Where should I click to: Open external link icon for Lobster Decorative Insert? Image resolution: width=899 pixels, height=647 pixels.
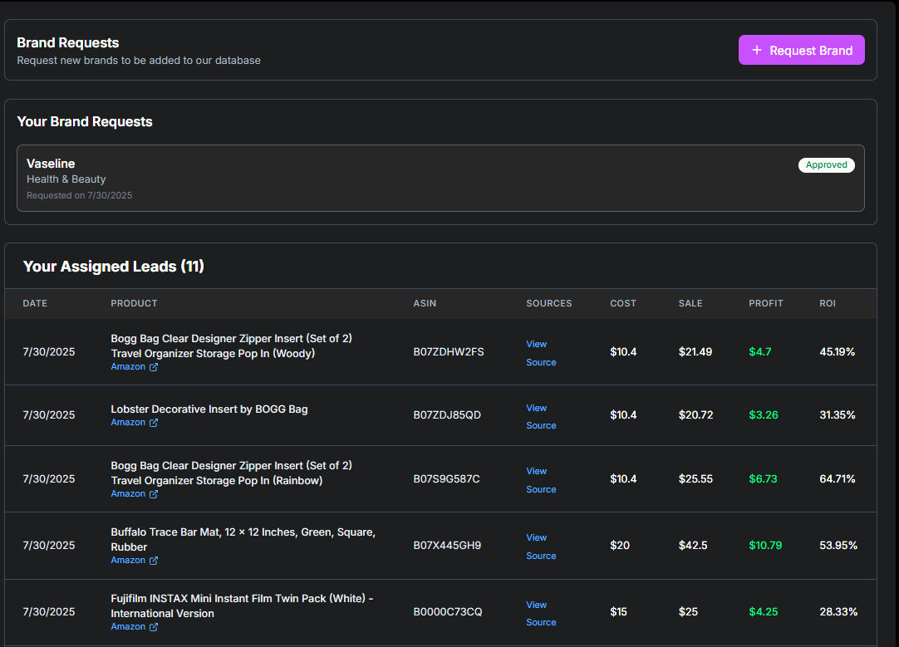154,423
